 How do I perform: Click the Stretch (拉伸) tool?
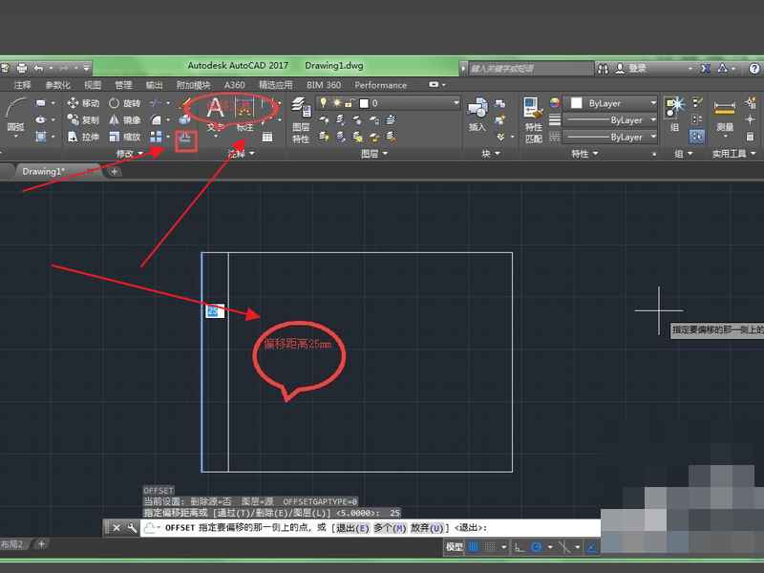[x=83, y=137]
